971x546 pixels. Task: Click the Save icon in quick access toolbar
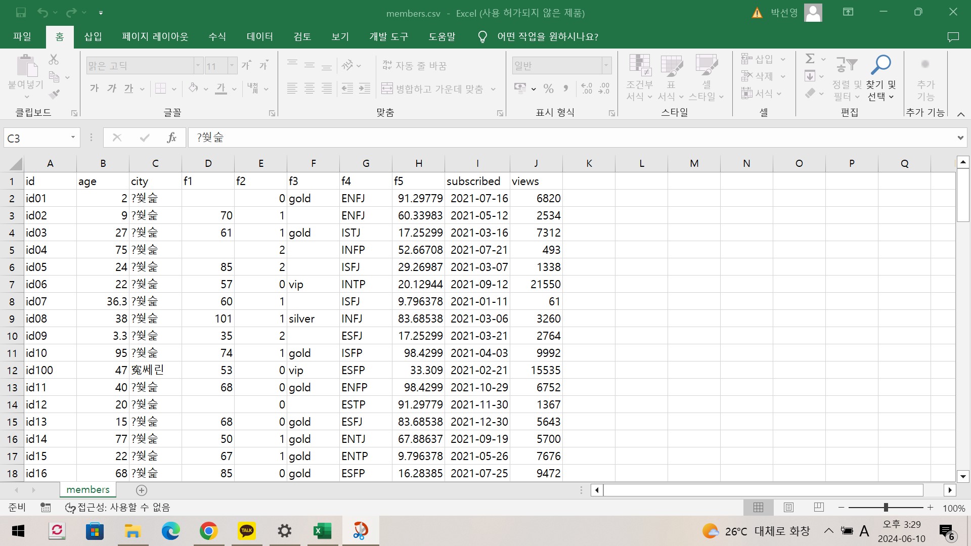tap(21, 13)
